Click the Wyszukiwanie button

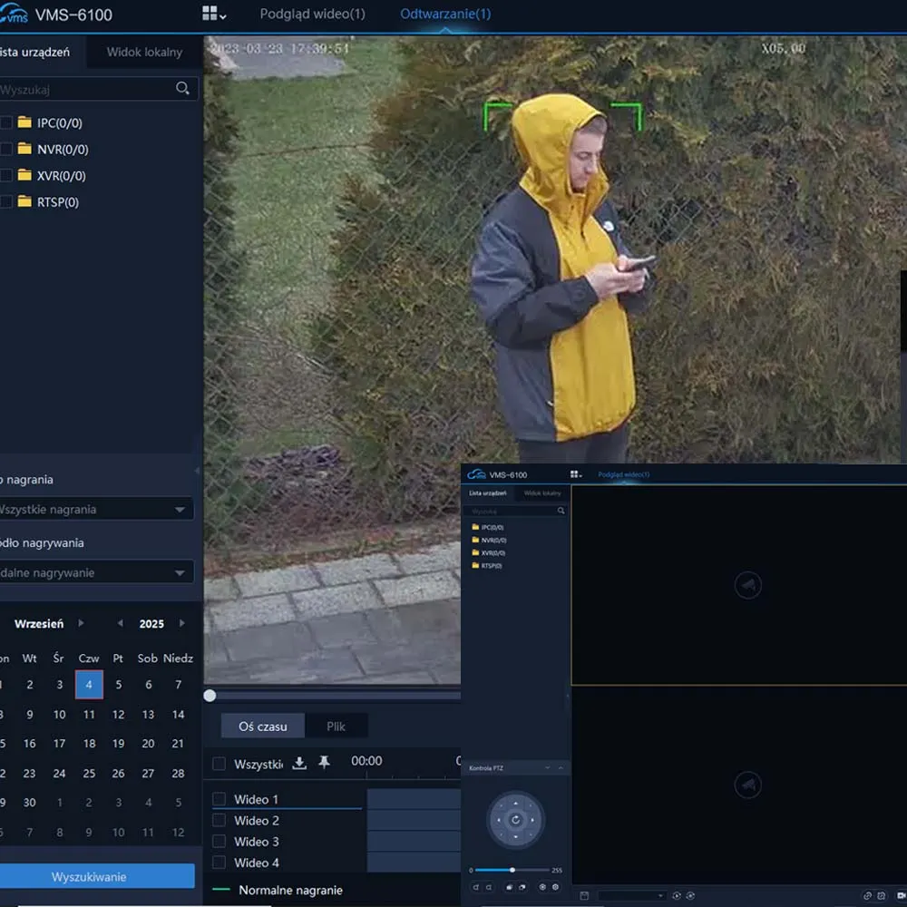[89, 876]
